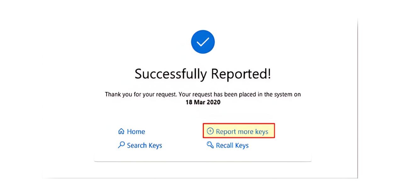Click the bold date 18 Mar 2020
Screen dimensions: 416x187
point(203,102)
